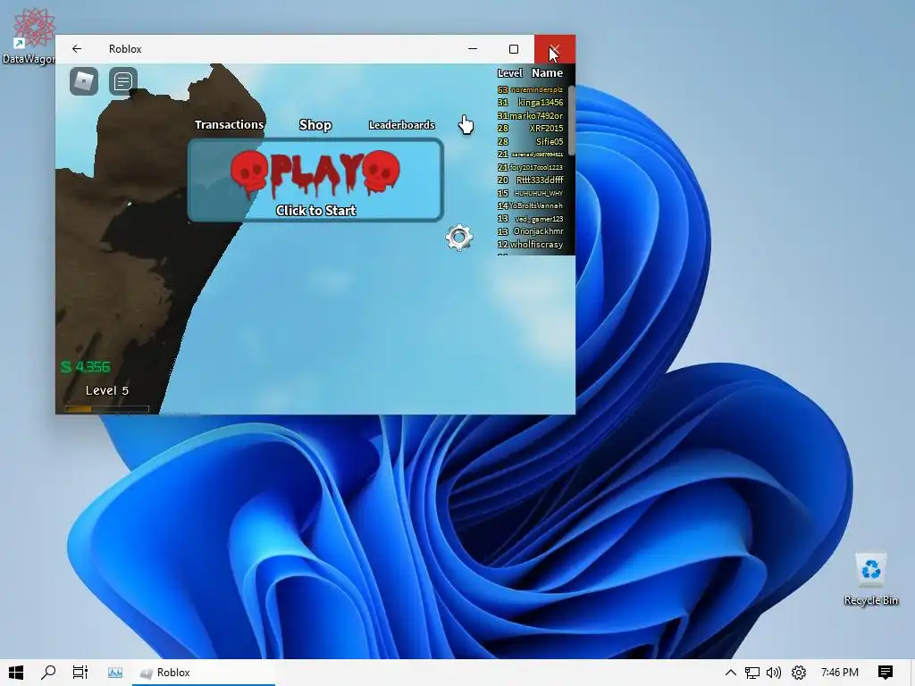Select leaderboard row ved_gamer123

[530, 219]
